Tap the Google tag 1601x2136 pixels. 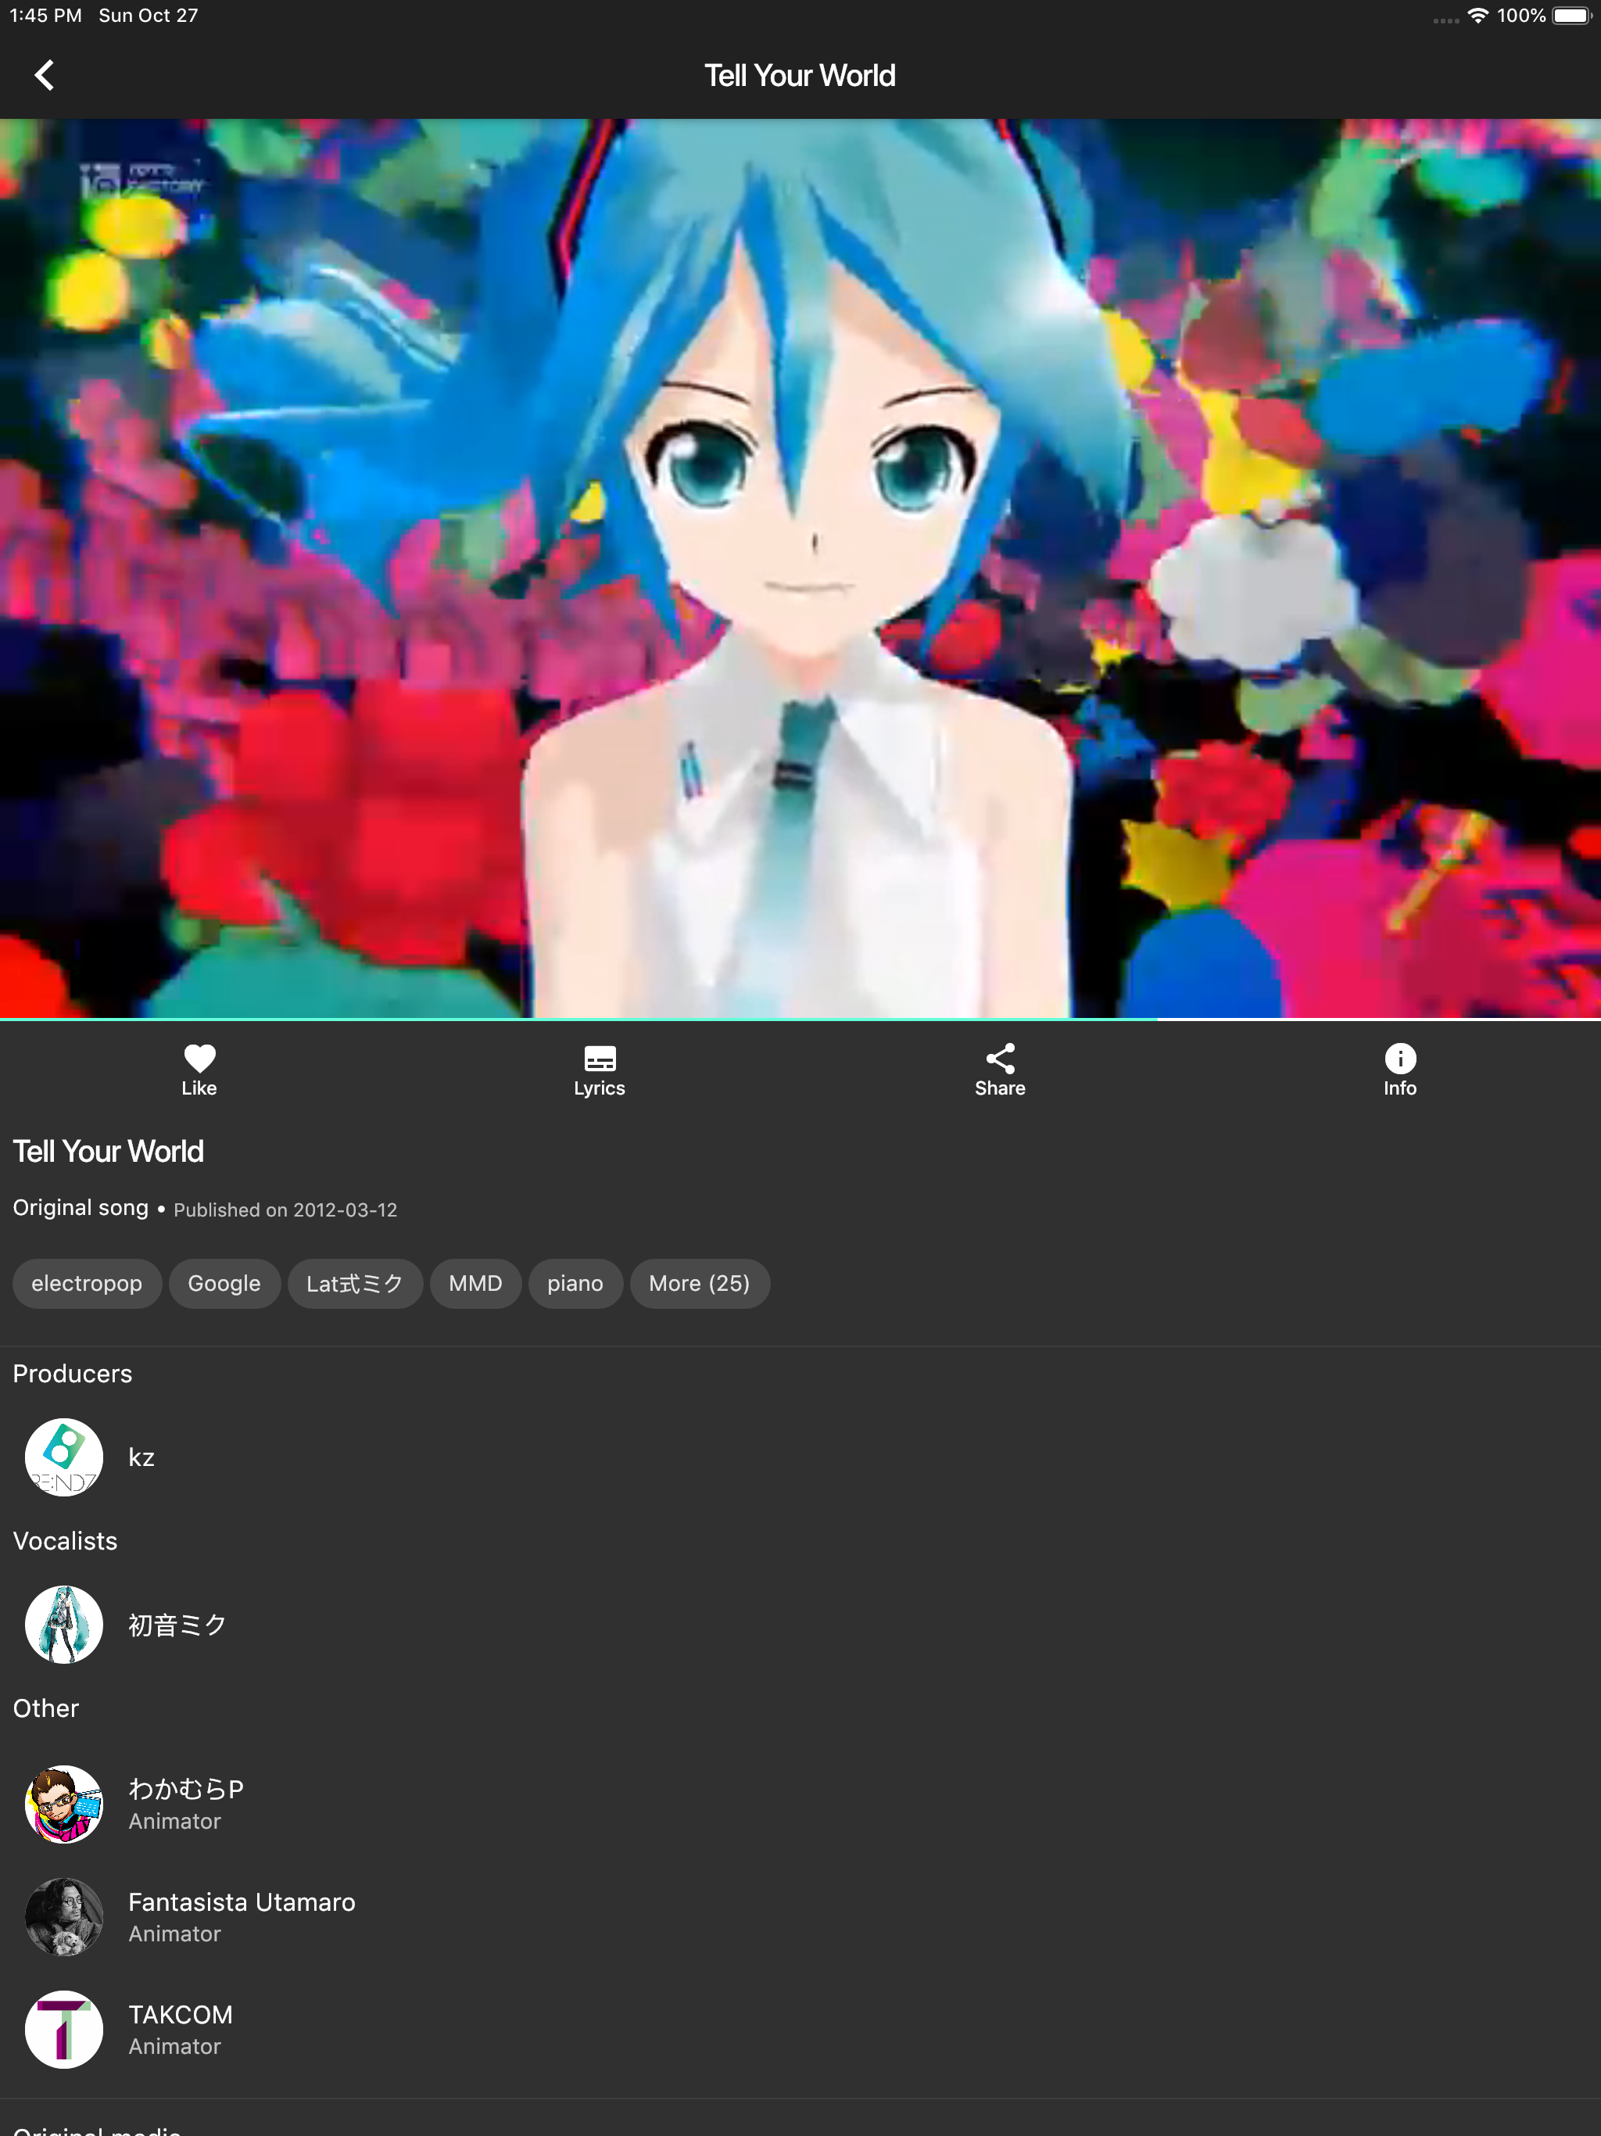[224, 1283]
